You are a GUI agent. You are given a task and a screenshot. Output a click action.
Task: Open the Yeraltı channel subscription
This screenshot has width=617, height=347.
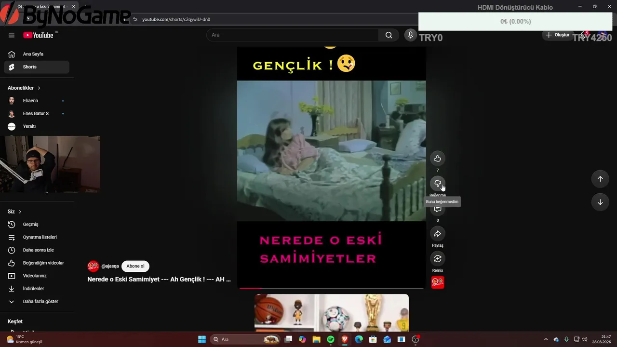pos(37,126)
